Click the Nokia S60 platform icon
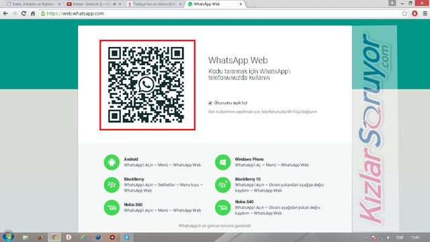430x242 pixels. pyautogui.click(x=112, y=208)
